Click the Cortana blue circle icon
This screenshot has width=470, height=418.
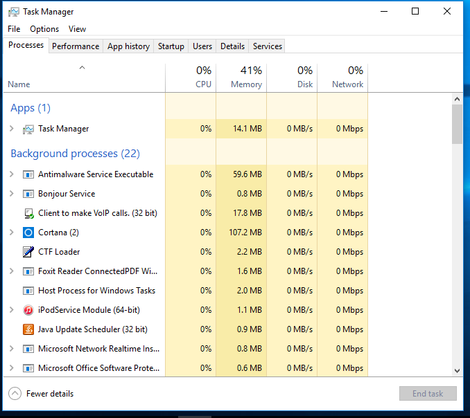click(x=28, y=233)
